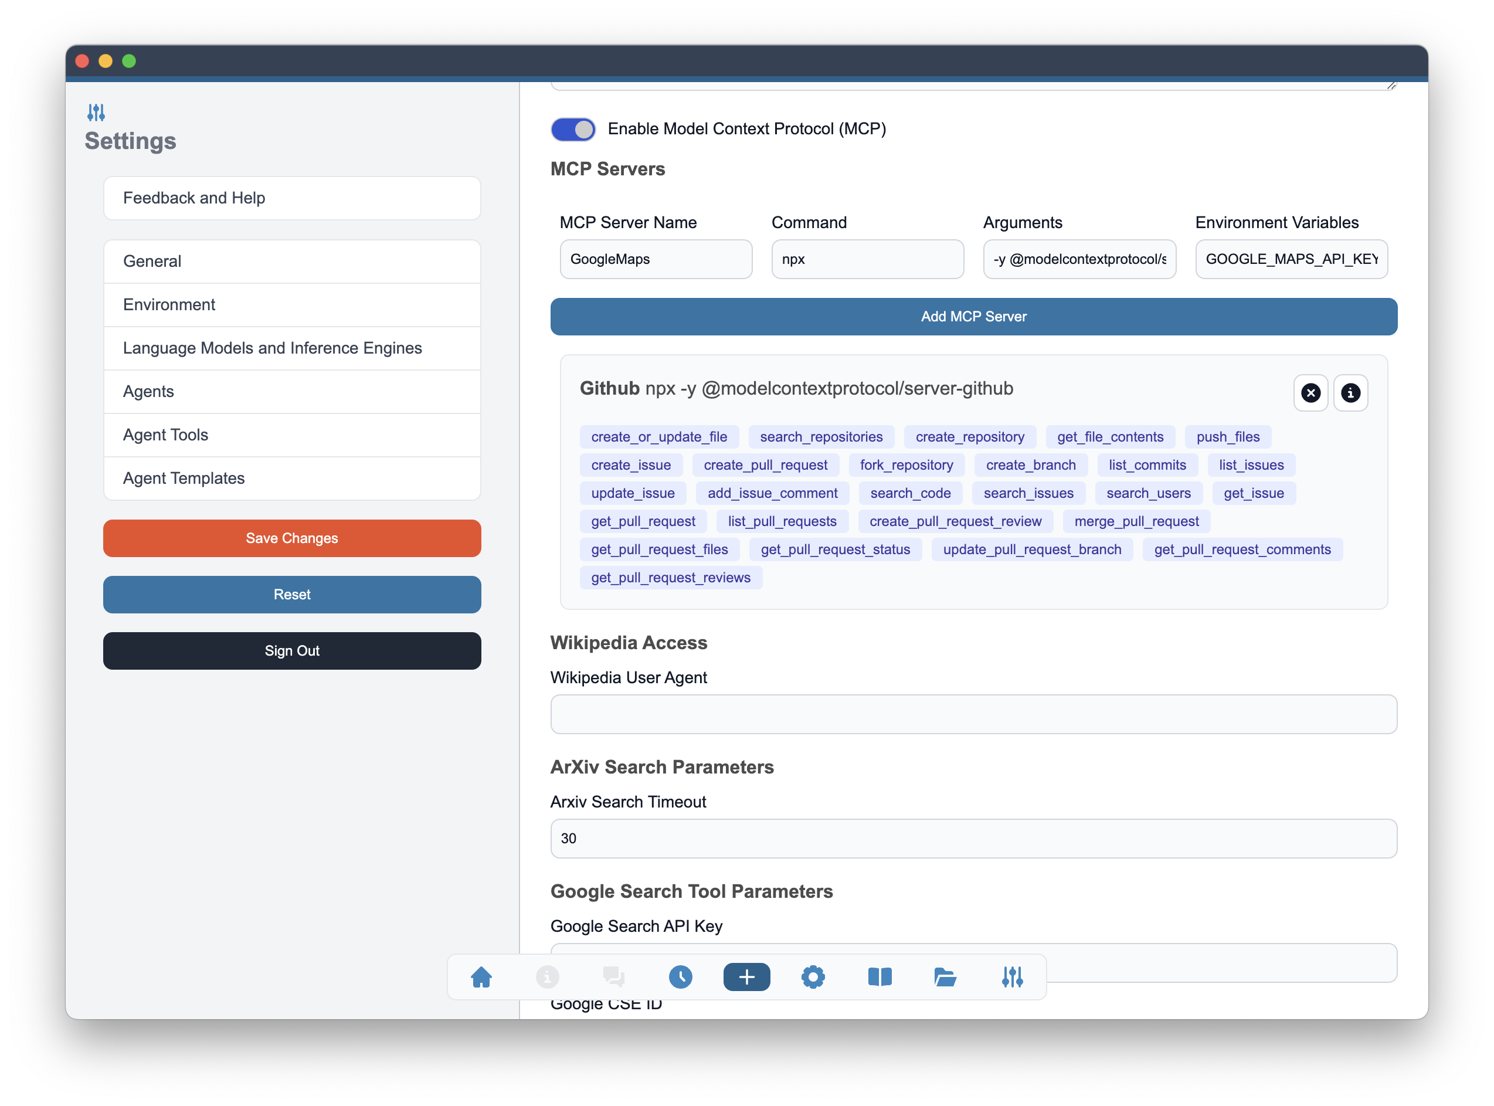Click the get_pull_request_comments tool tag
Viewport: 1494px width, 1106px height.
tap(1242, 549)
